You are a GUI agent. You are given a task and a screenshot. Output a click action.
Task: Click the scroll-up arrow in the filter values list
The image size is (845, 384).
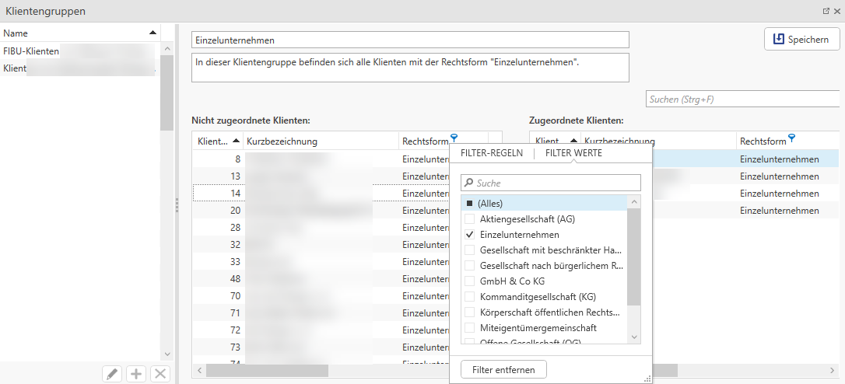coord(634,202)
